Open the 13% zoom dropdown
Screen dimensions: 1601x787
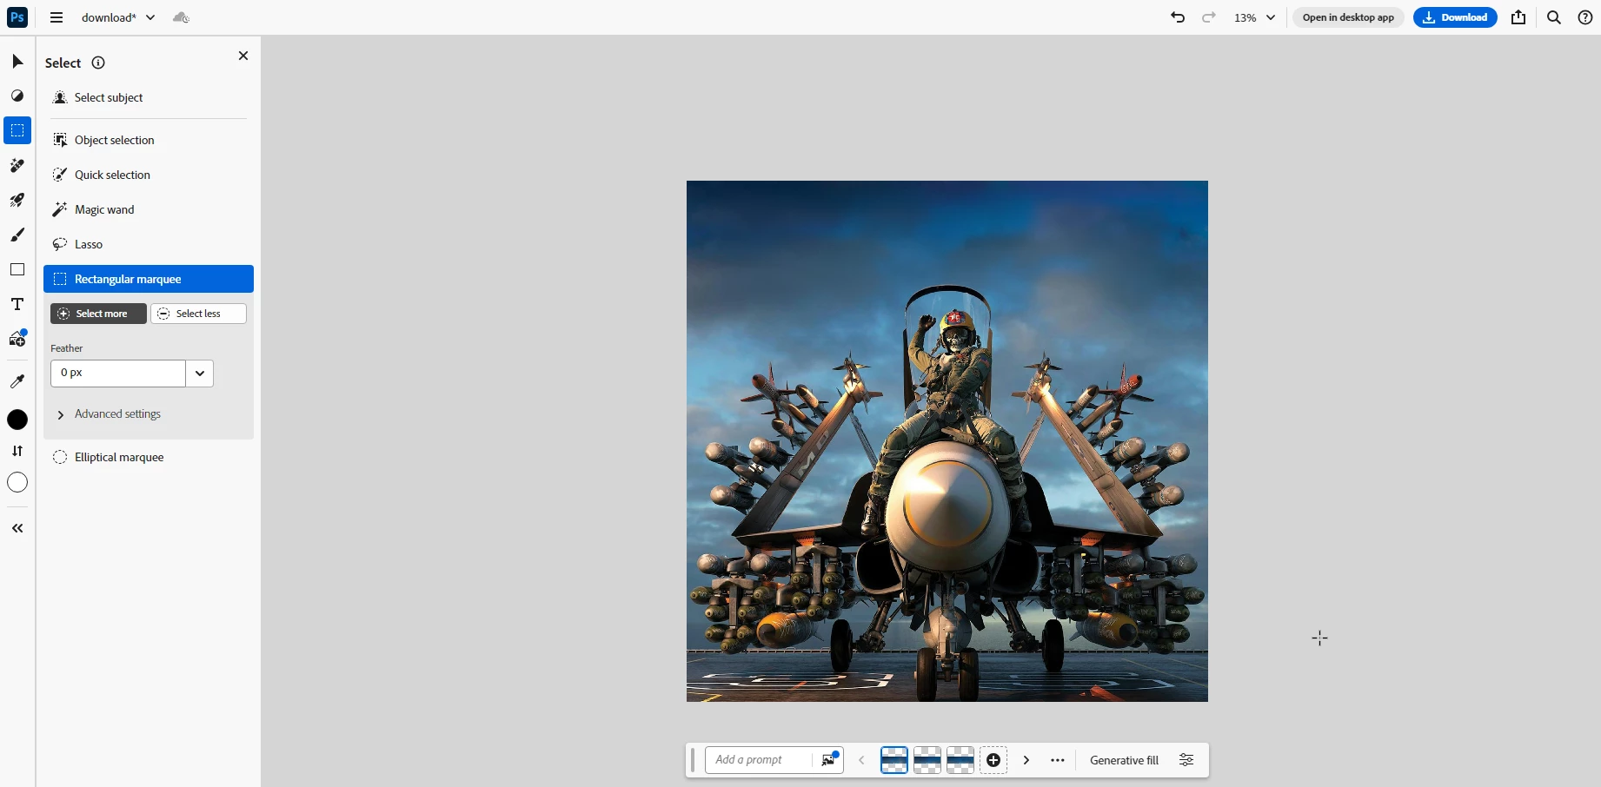(x=1254, y=17)
